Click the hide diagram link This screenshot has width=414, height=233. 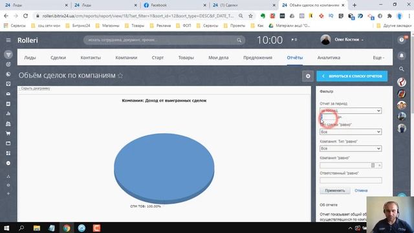click(34, 88)
